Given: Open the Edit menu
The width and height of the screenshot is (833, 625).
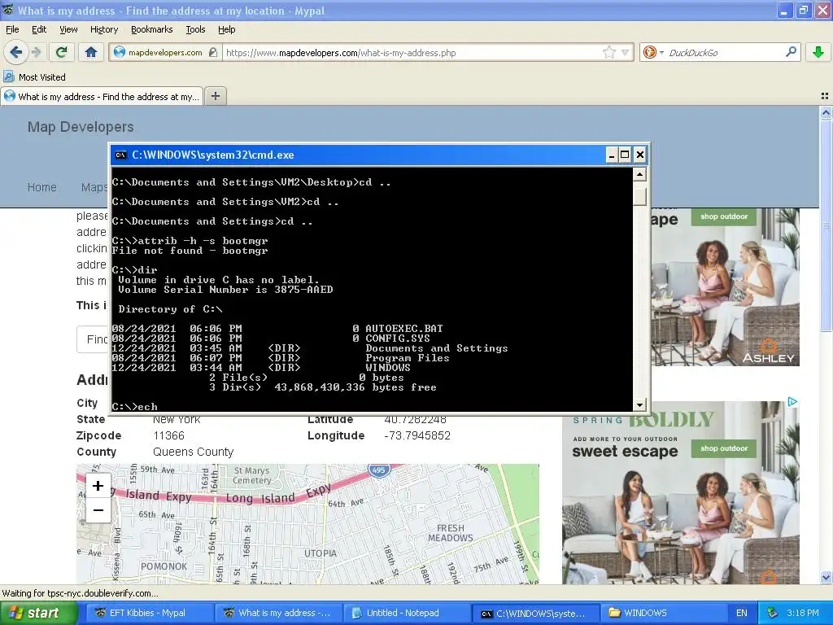Looking at the screenshot, I should 39,29.
